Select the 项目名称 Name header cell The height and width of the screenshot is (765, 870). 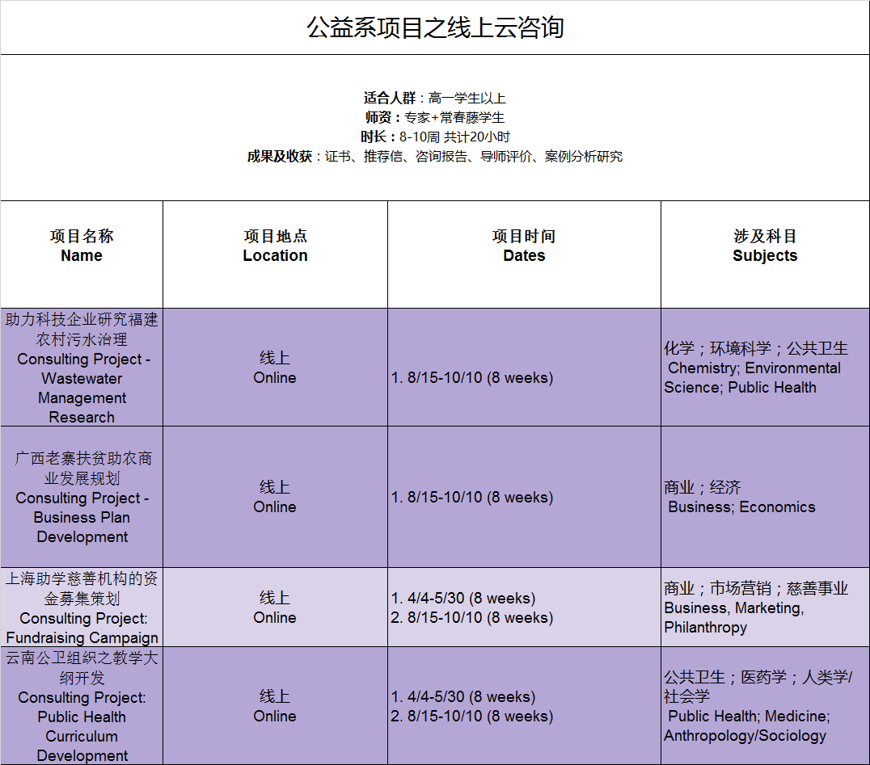82,246
